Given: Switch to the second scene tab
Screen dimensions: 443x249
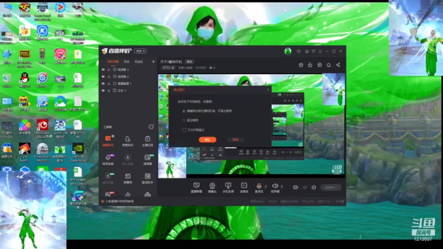Looking at the screenshot, I should [x=126, y=61].
